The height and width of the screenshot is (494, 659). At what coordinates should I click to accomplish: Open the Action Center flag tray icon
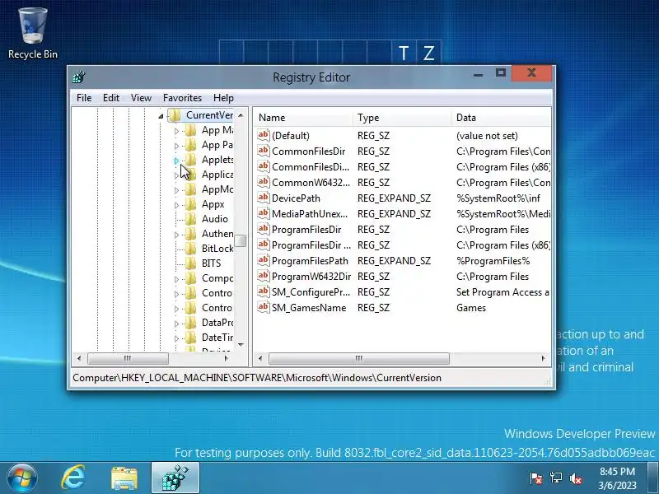tap(536, 478)
